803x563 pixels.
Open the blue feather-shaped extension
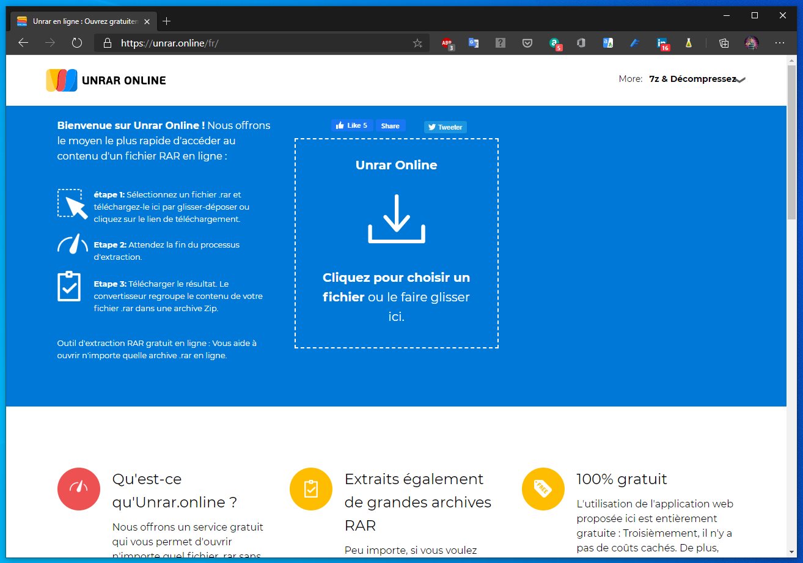pos(634,43)
